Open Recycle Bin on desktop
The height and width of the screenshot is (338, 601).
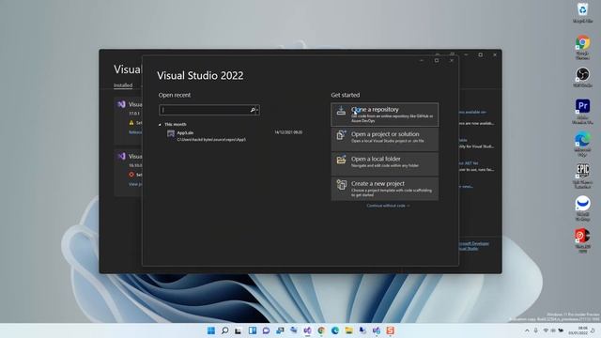point(582,12)
